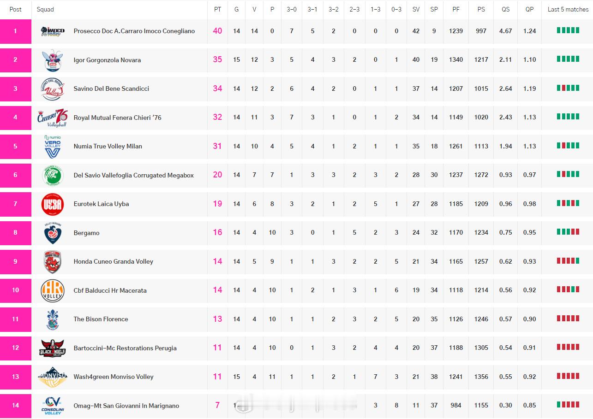Click the Bergamo team name
The image size is (593, 419).
point(87,233)
